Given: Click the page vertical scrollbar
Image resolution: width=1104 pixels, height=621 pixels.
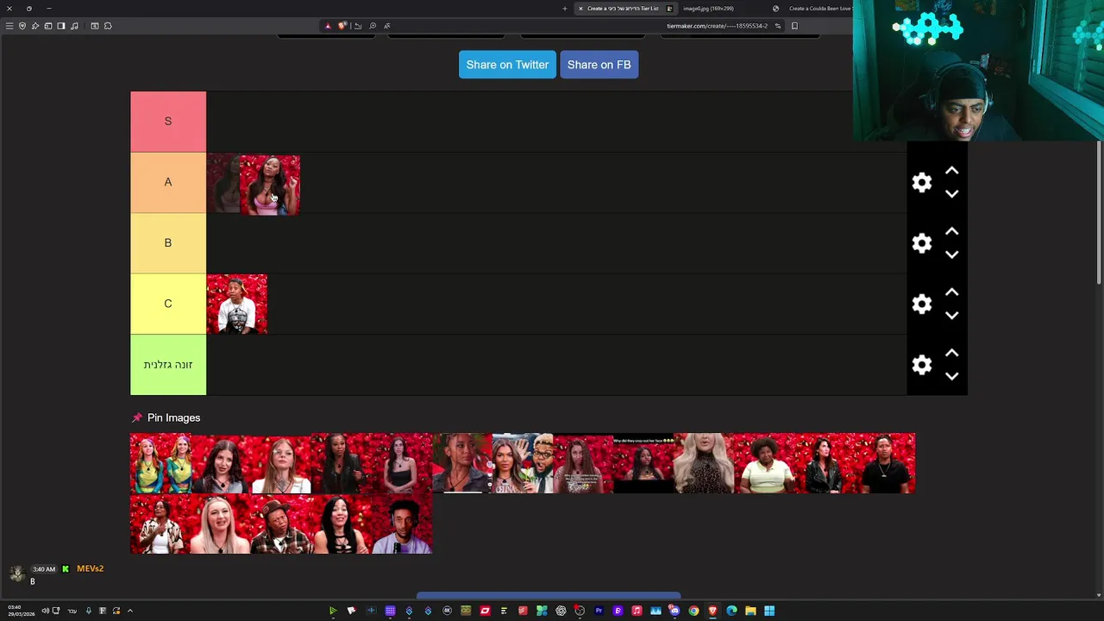Looking at the screenshot, I should point(1099,211).
